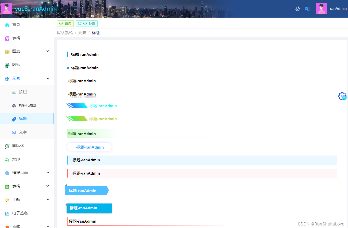Expand the 错误页面 submenu arrow
The width and height of the screenshot is (348, 228).
tap(48, 173)
